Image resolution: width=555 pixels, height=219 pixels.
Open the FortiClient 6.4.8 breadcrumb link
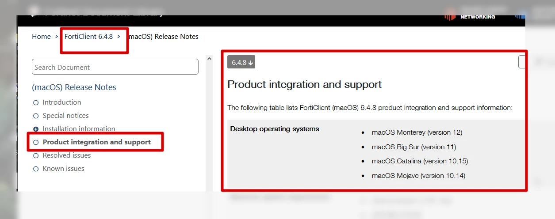(x=88, y=37)
